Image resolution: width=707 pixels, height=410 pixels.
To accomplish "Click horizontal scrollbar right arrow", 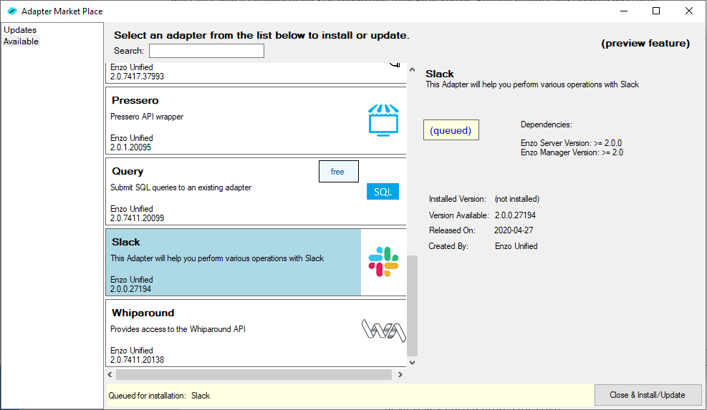I will point(400,375).
